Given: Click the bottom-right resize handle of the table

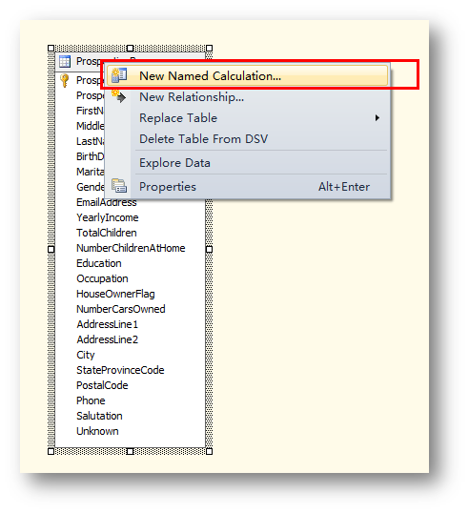Looking at the screenshot, I should pyautogui.click(x=210, y=451).
